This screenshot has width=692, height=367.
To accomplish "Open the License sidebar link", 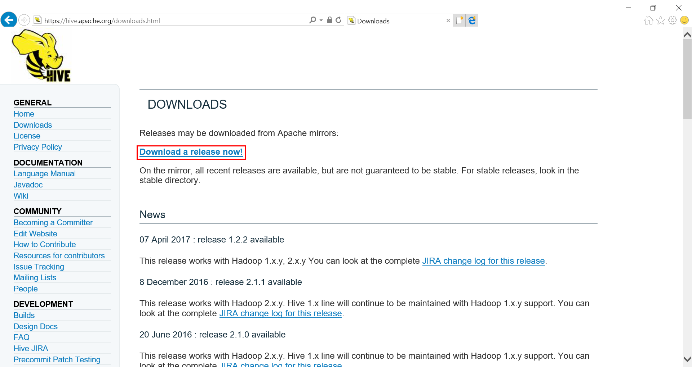I will click(27, 136).
